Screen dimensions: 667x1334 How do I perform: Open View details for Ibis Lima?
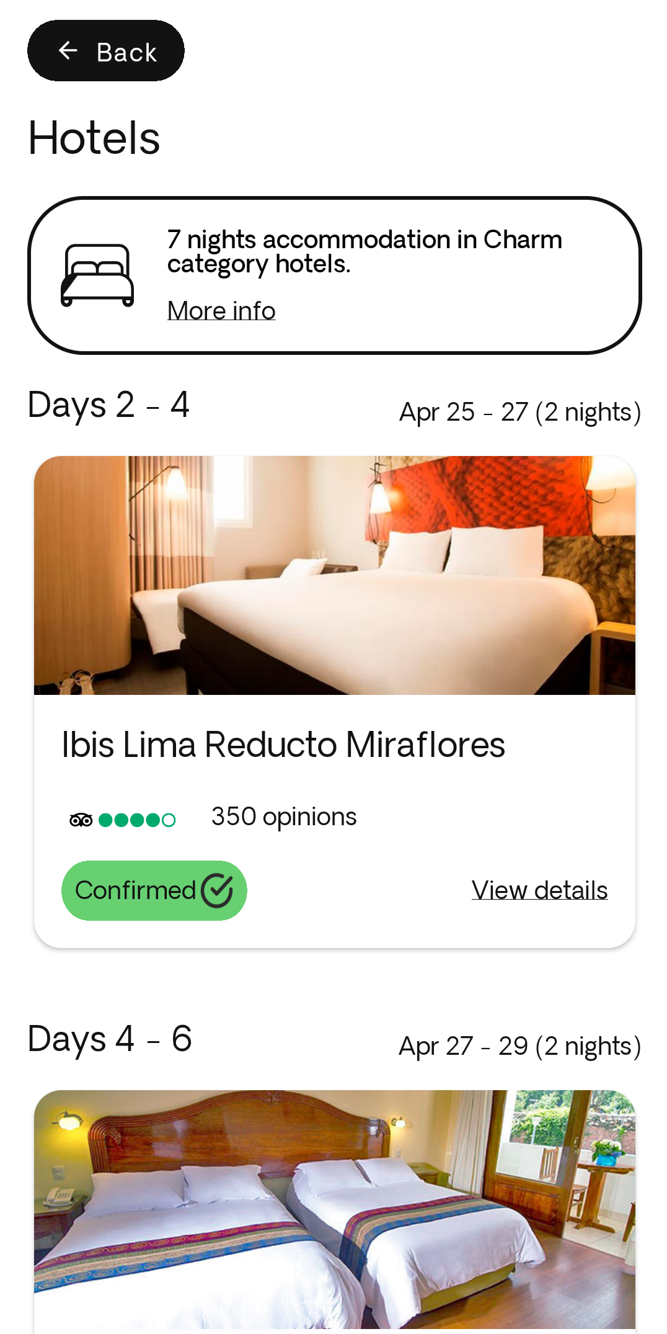(x=539, y=890)
